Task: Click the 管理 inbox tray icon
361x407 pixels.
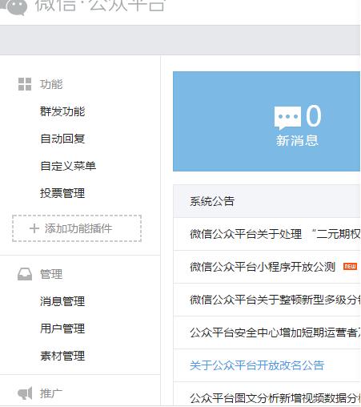Action: point(25,274)
